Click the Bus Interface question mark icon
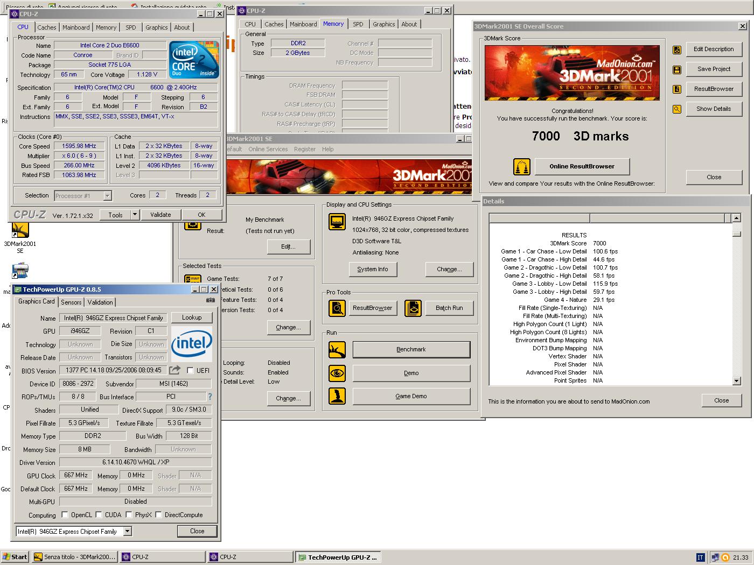 (x=210, y=397)
